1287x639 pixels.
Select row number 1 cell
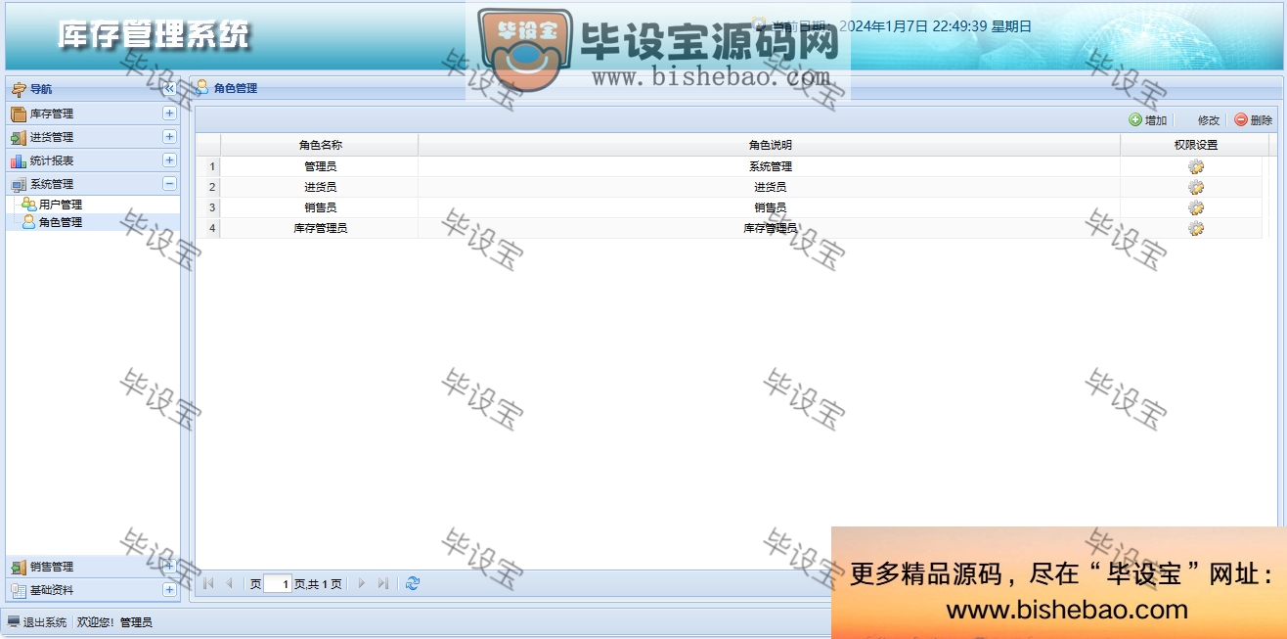pyautogui.click(x=209, y=166)
